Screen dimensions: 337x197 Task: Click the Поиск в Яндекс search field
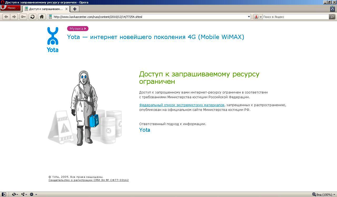[296, 17]
